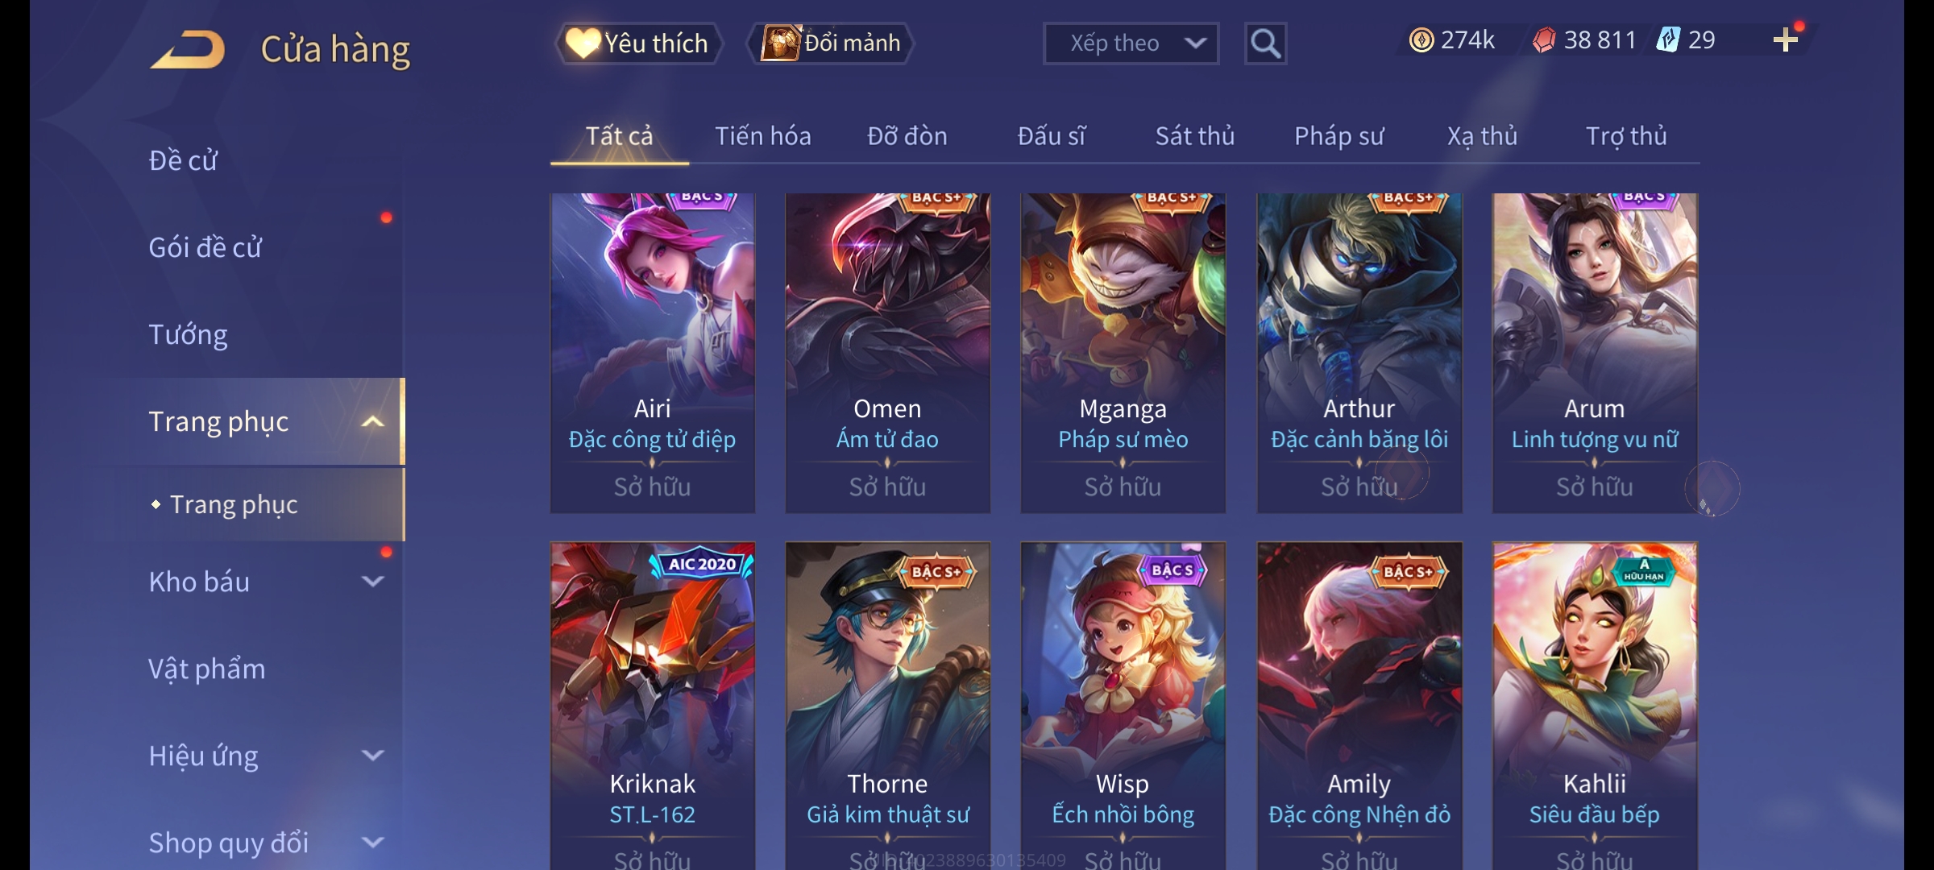Tap the red ruby currency icon

tap(1544, 40)
